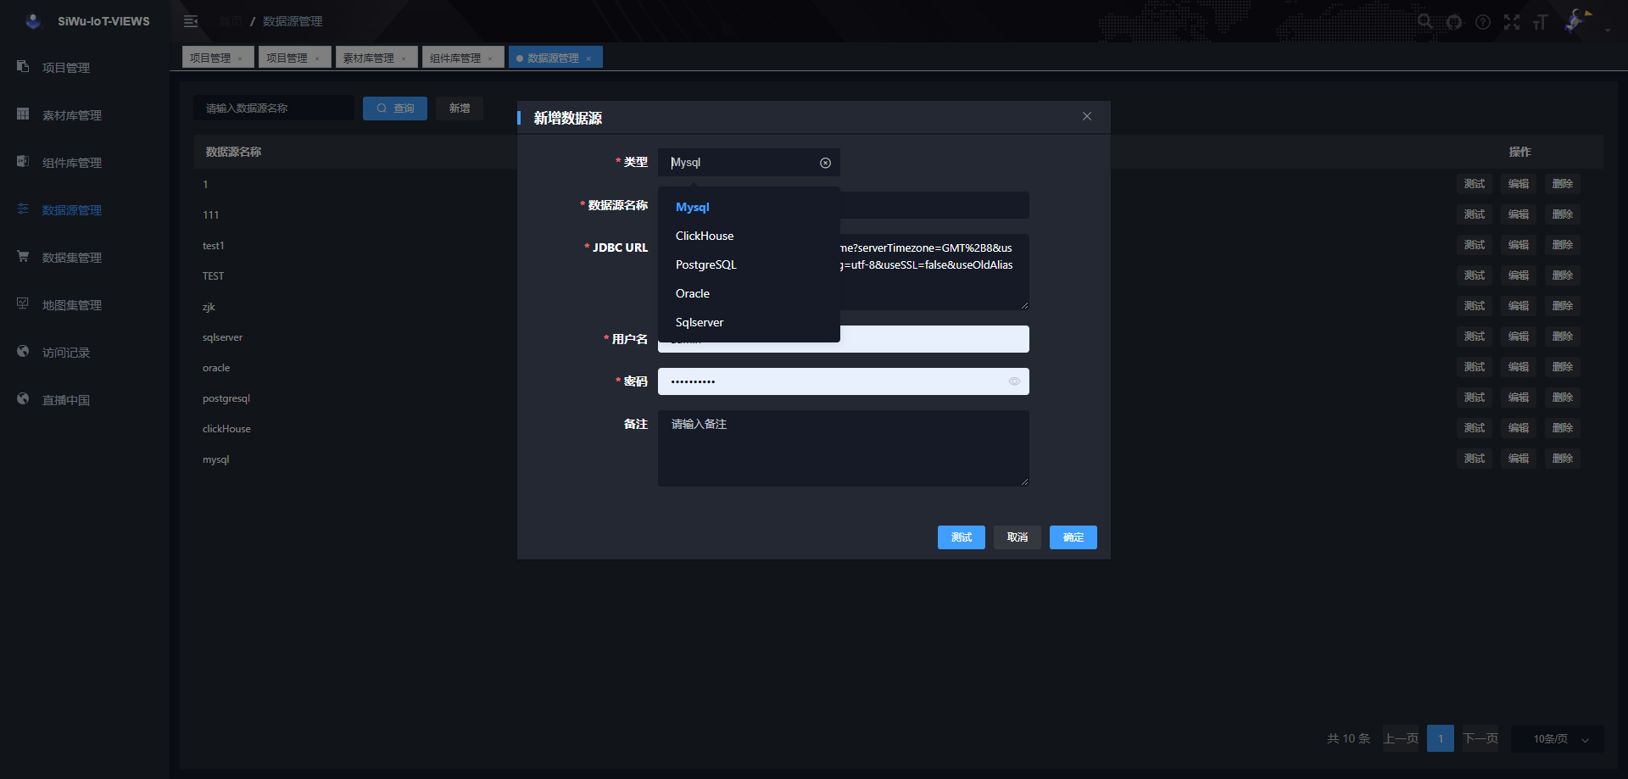Show password with the eye icon
The image size is (1628, 779).
(x=1014, y=381)
